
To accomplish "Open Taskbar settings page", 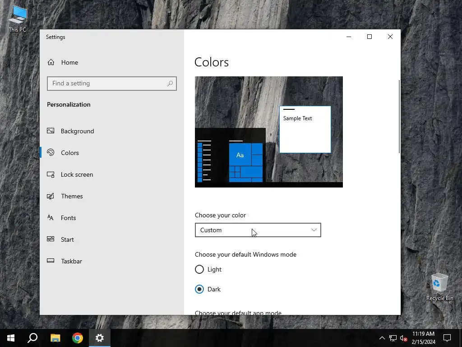I will coord(112,261).
